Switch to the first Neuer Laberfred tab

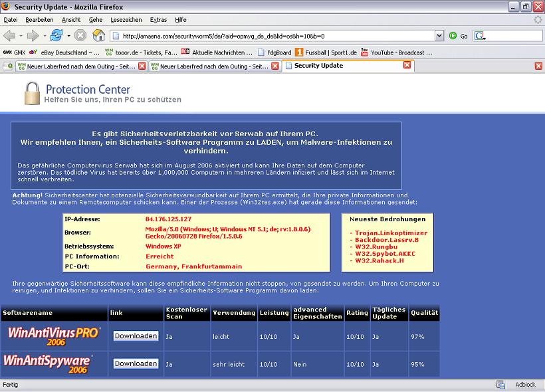(x=74, y=66)
